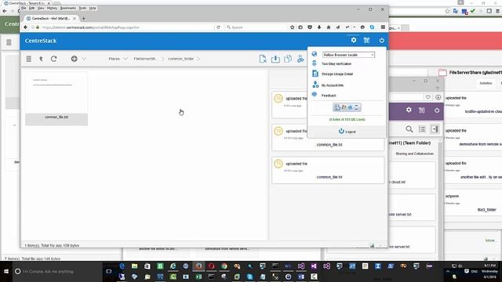Click the download toolbar icon
The image size is (502, 282).
275,59
